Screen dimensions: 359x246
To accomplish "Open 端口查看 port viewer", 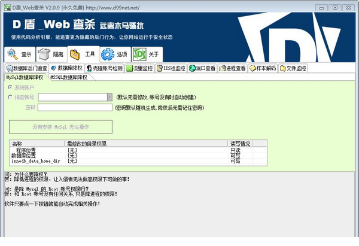I will (202, 68).
